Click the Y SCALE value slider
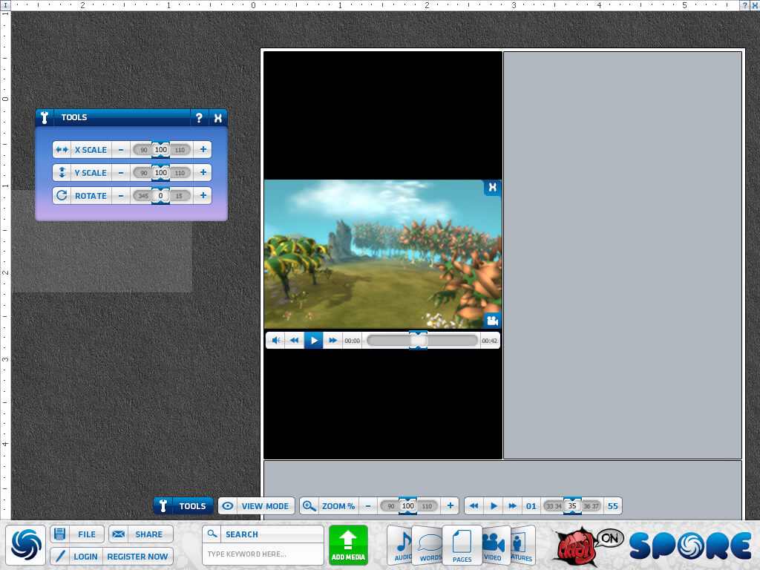 pyautogui.click(x=161, y=172)
